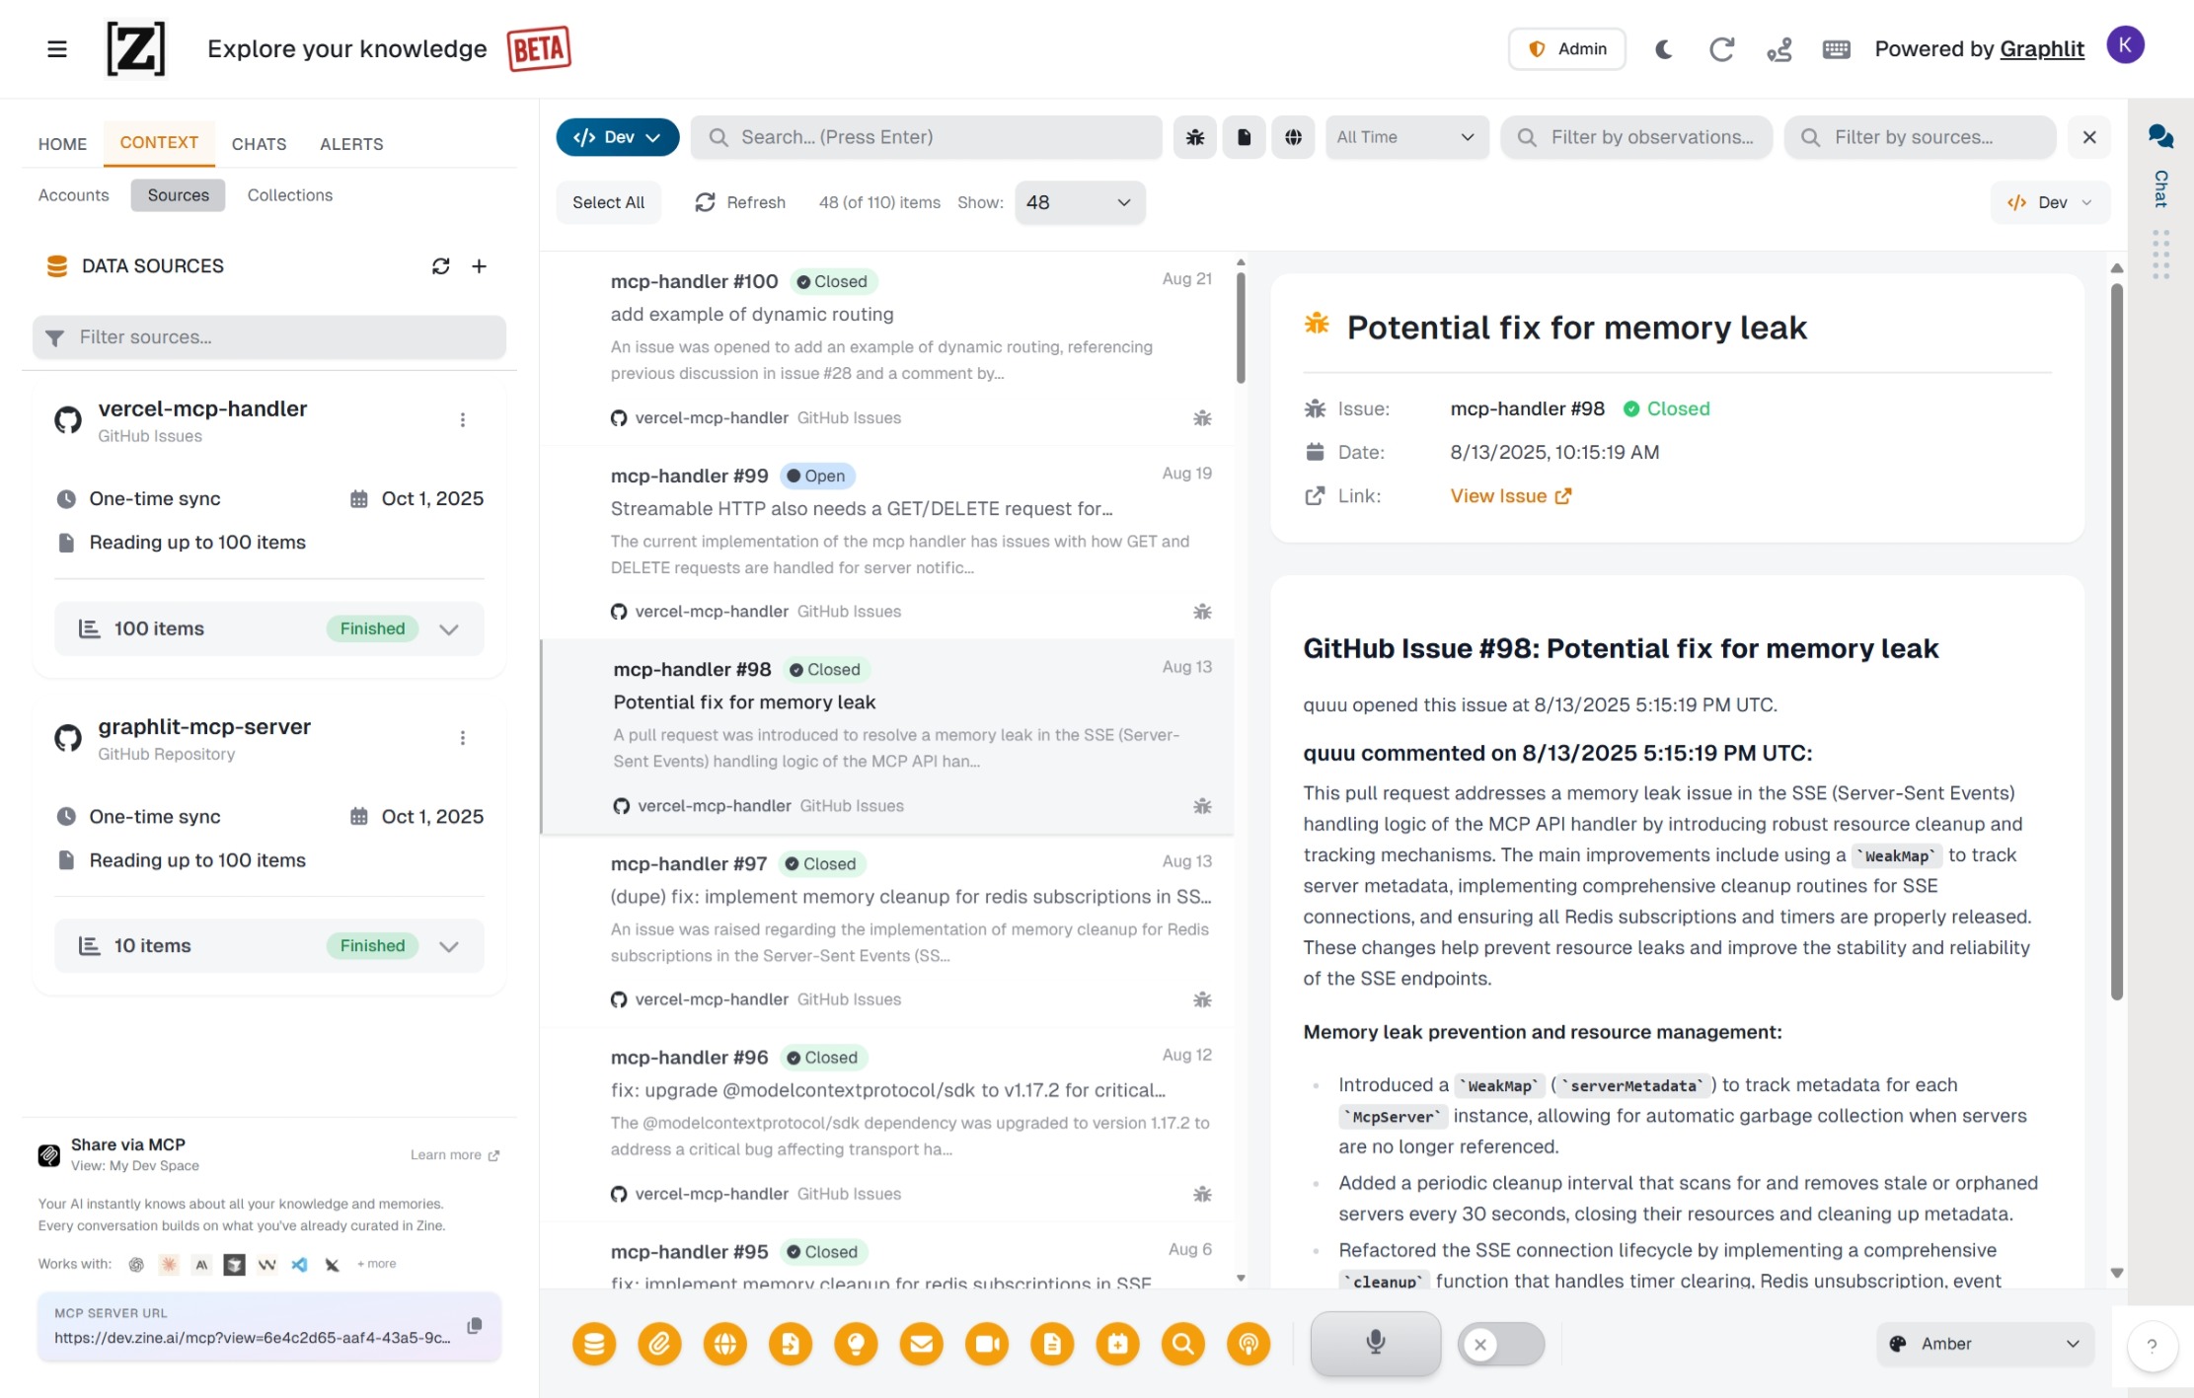Open the Amber color theme selector
The image size is (2194, 1398).
tap(1984, 1344)
